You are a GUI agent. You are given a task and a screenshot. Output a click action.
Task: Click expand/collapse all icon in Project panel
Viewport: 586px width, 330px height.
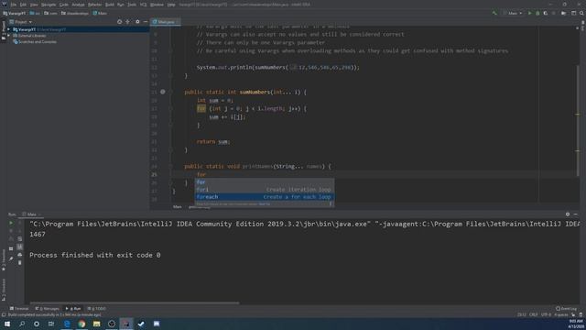[128, 22]
